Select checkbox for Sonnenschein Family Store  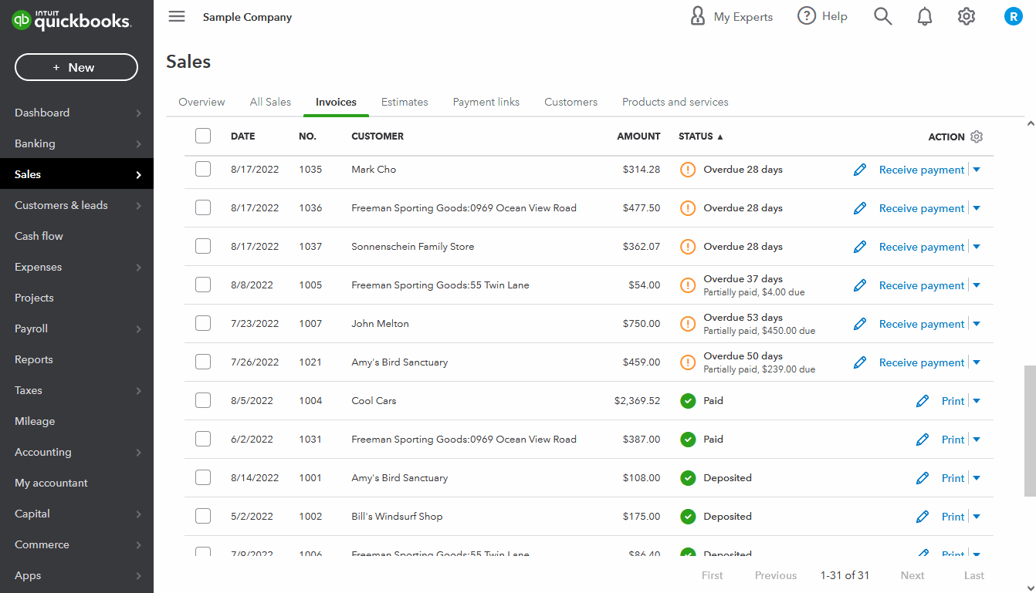[203, 246]
